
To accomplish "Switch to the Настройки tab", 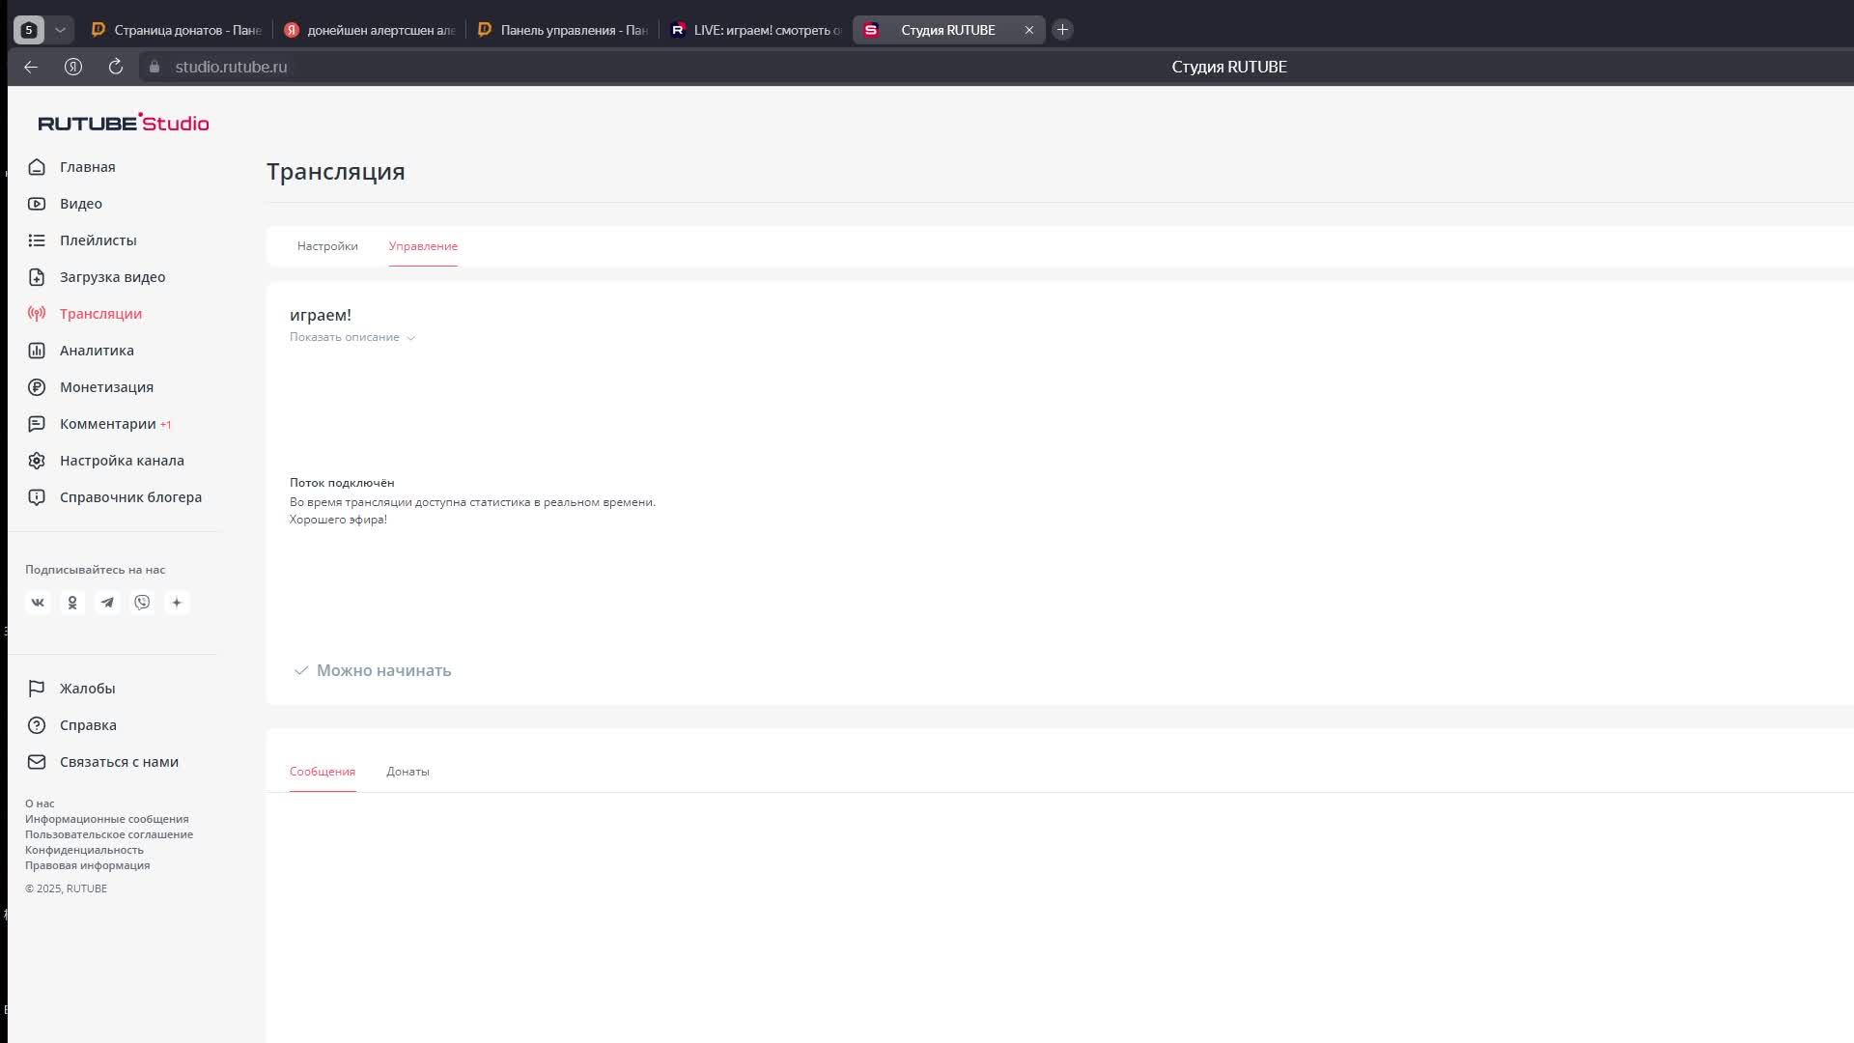I will pyautogui.click(x=327, y=246).
